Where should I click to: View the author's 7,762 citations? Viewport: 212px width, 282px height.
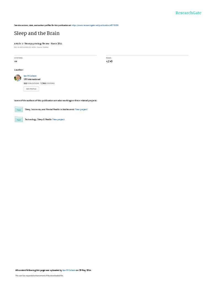tap(47, 83)
